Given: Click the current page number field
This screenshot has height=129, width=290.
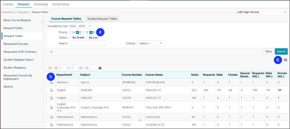Looking at the screenshot, I should (63, 68).
